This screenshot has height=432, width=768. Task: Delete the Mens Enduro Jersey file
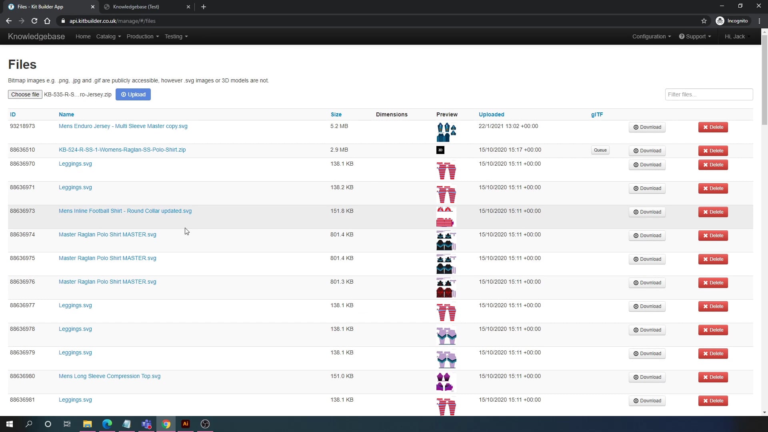tap(713, 127)
